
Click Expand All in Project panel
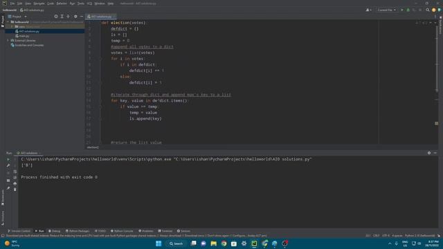click(62, 17)
